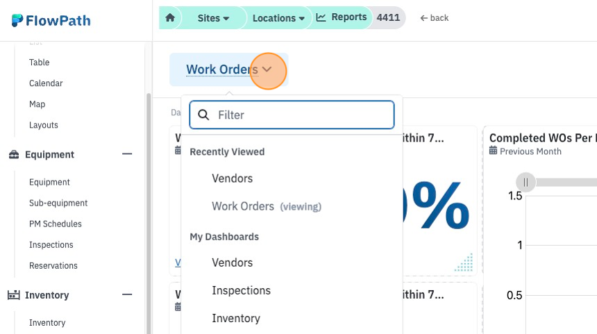Click the Equipment section toolbox icon
Image resolution: width=597 pixels, height=334 pixels.
click(x=14, y=154)
